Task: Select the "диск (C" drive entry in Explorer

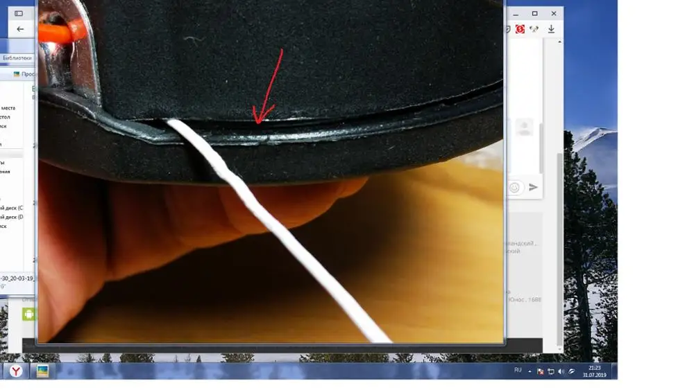Action: 12,208
